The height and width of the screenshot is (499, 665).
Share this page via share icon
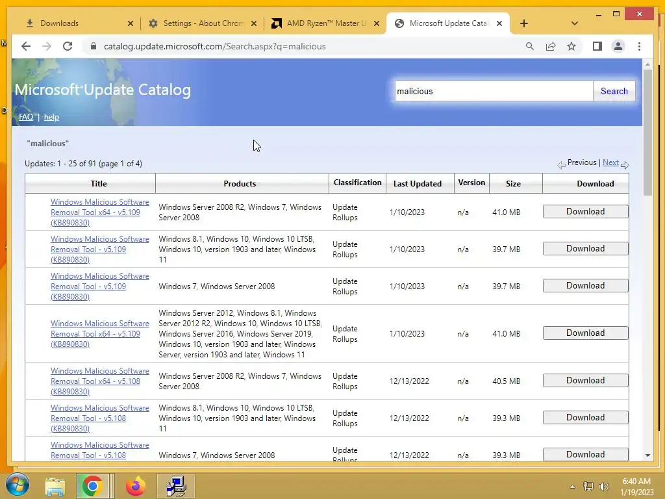[551, 46]
